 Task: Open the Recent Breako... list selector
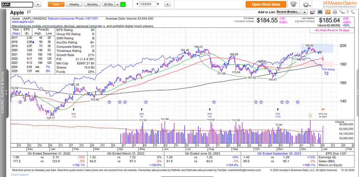pos(289,12)
